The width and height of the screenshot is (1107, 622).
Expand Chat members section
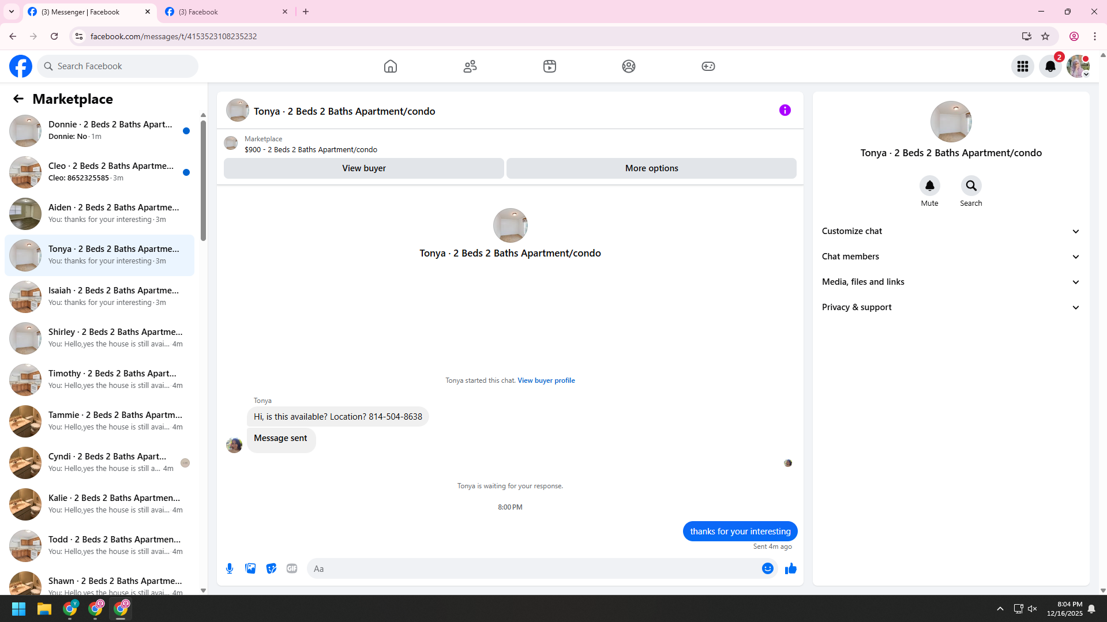[951, 257]
